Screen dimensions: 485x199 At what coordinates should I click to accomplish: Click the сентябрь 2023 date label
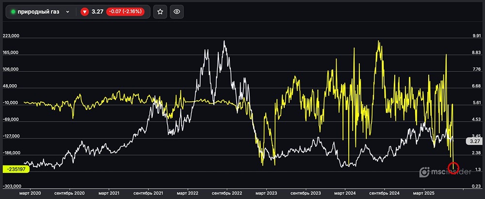coord(306,194)
